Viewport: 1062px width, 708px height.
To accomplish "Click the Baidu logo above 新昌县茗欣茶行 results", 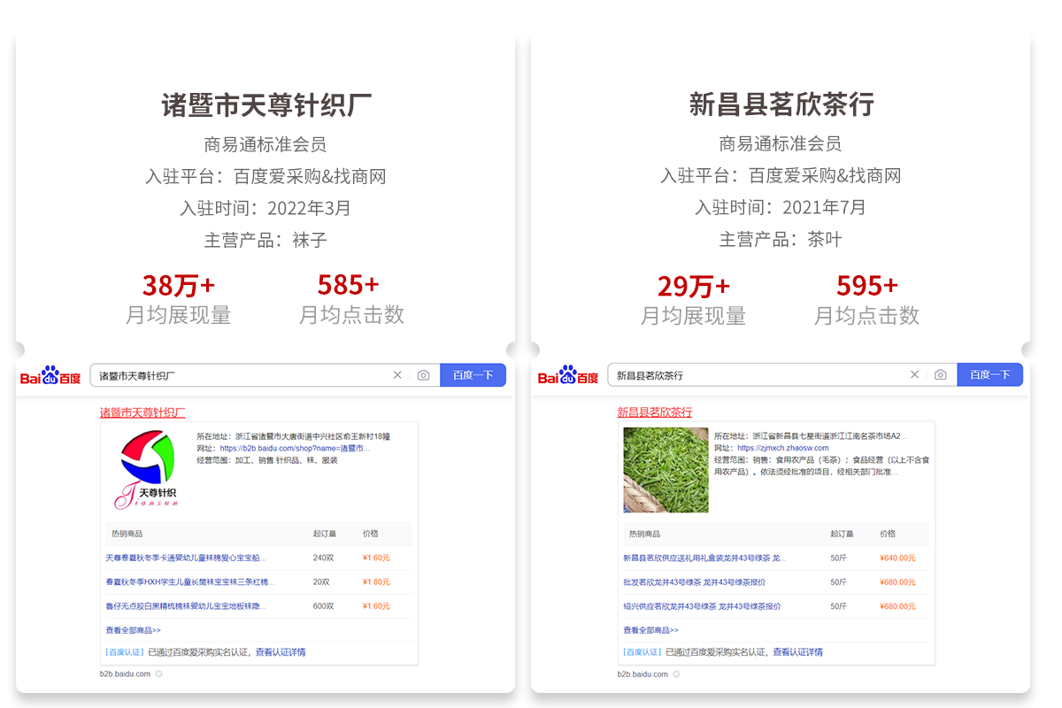I will tap(568, 376).
